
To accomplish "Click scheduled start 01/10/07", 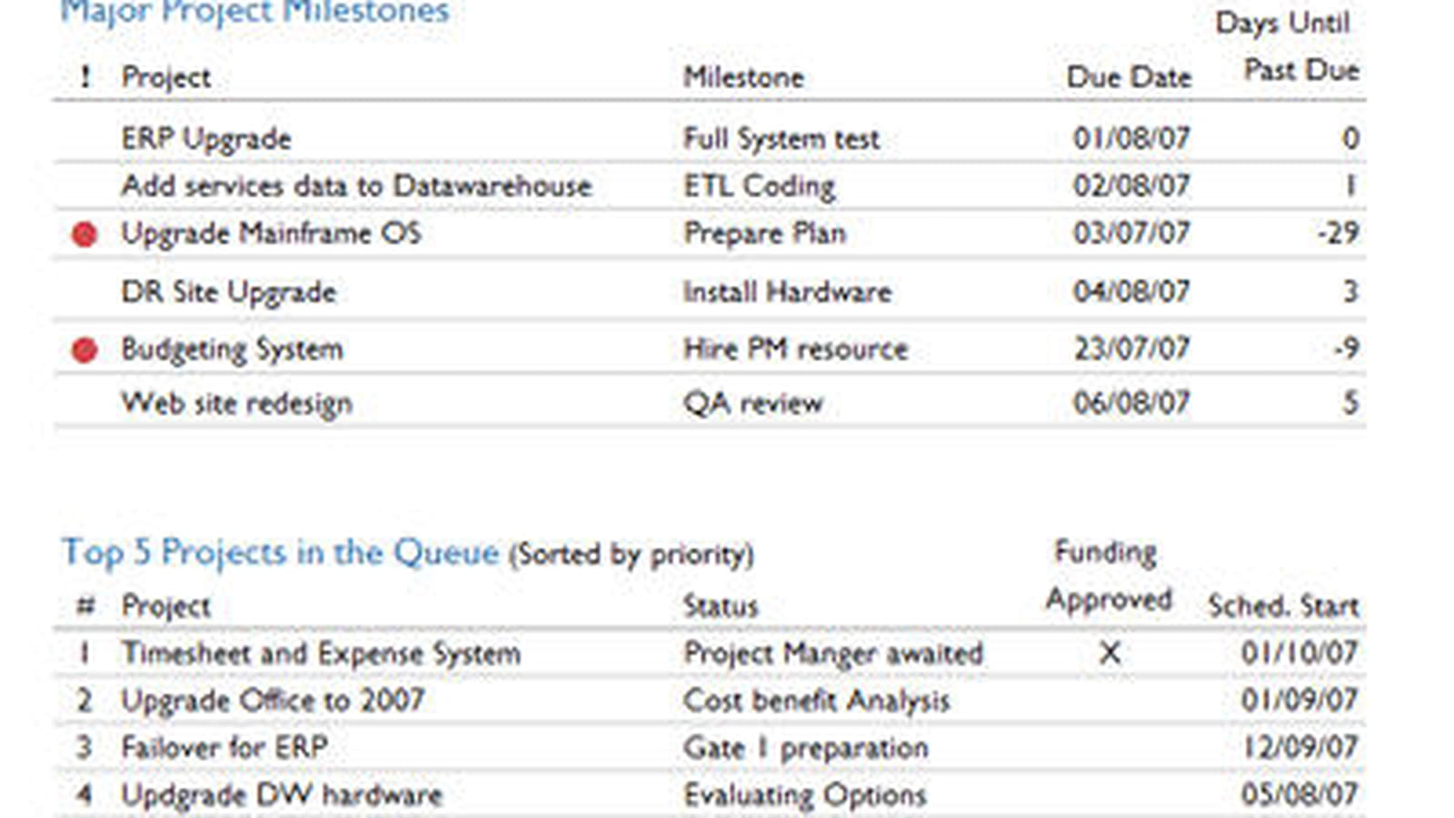I will (1300, 653).
